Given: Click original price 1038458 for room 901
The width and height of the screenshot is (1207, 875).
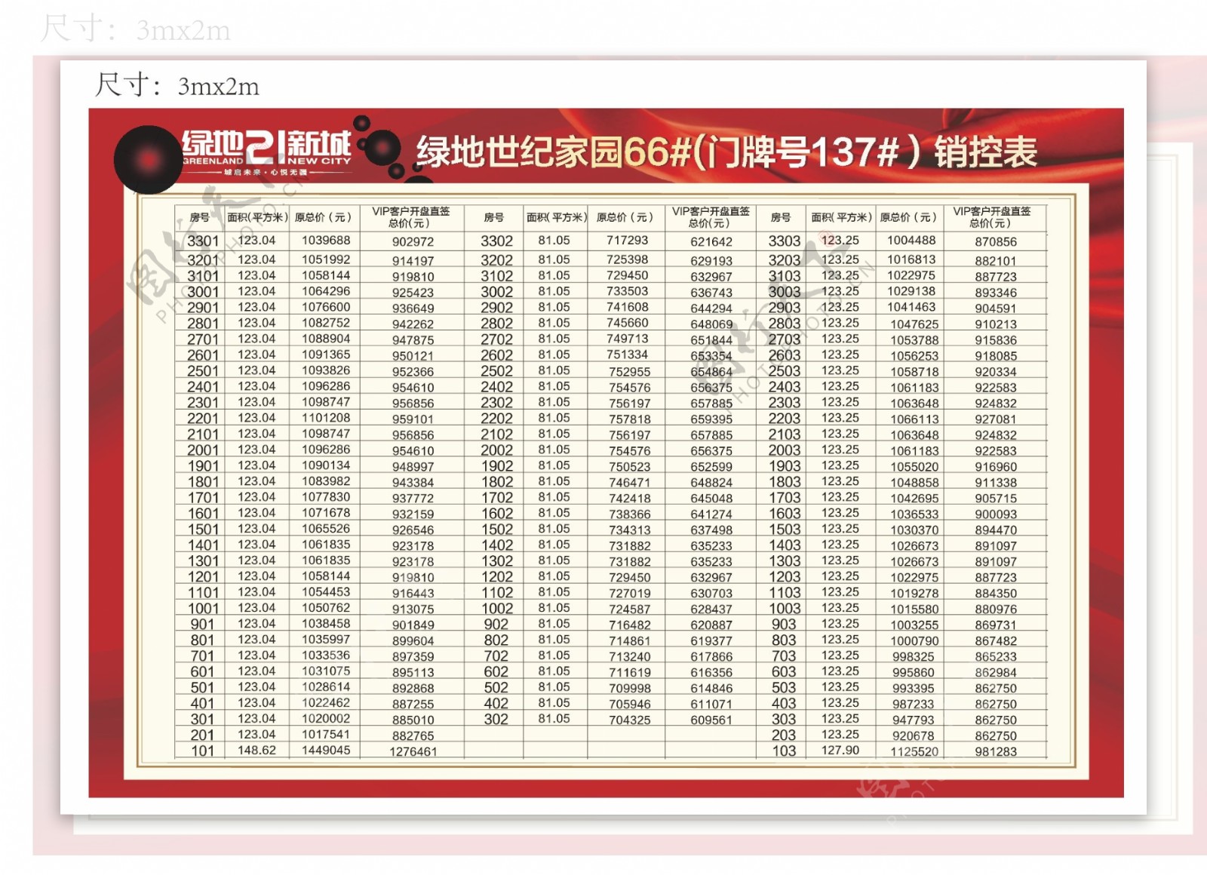Looking at the screenshot, I should (x=326, y=624).
